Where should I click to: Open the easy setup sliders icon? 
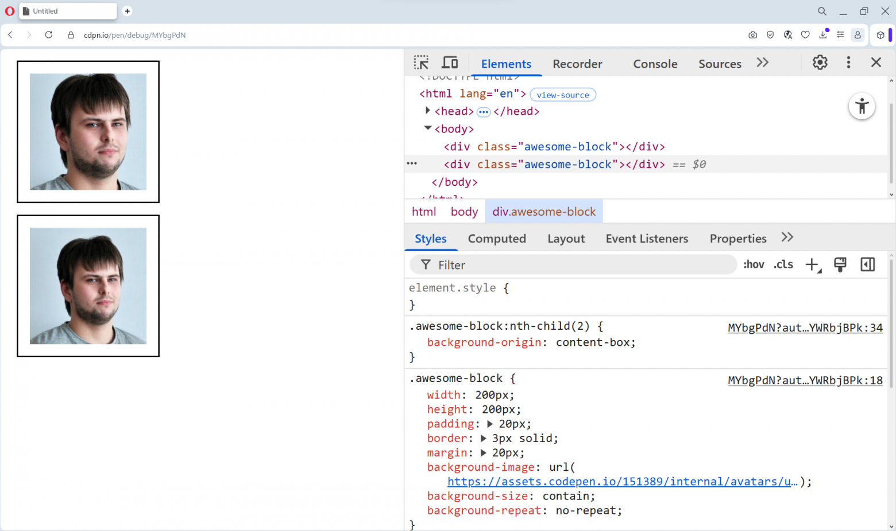[x=840, y=35]
